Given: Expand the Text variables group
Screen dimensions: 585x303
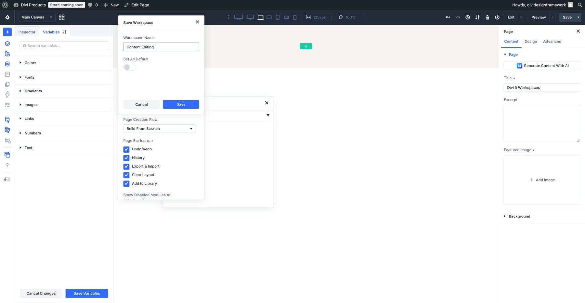Looking at the screenshot, I should pyautogui.click(x=64, y=148).
